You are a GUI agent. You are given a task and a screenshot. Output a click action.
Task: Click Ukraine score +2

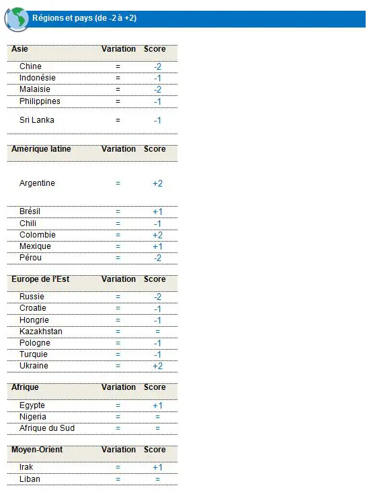[x=157, y=366]
